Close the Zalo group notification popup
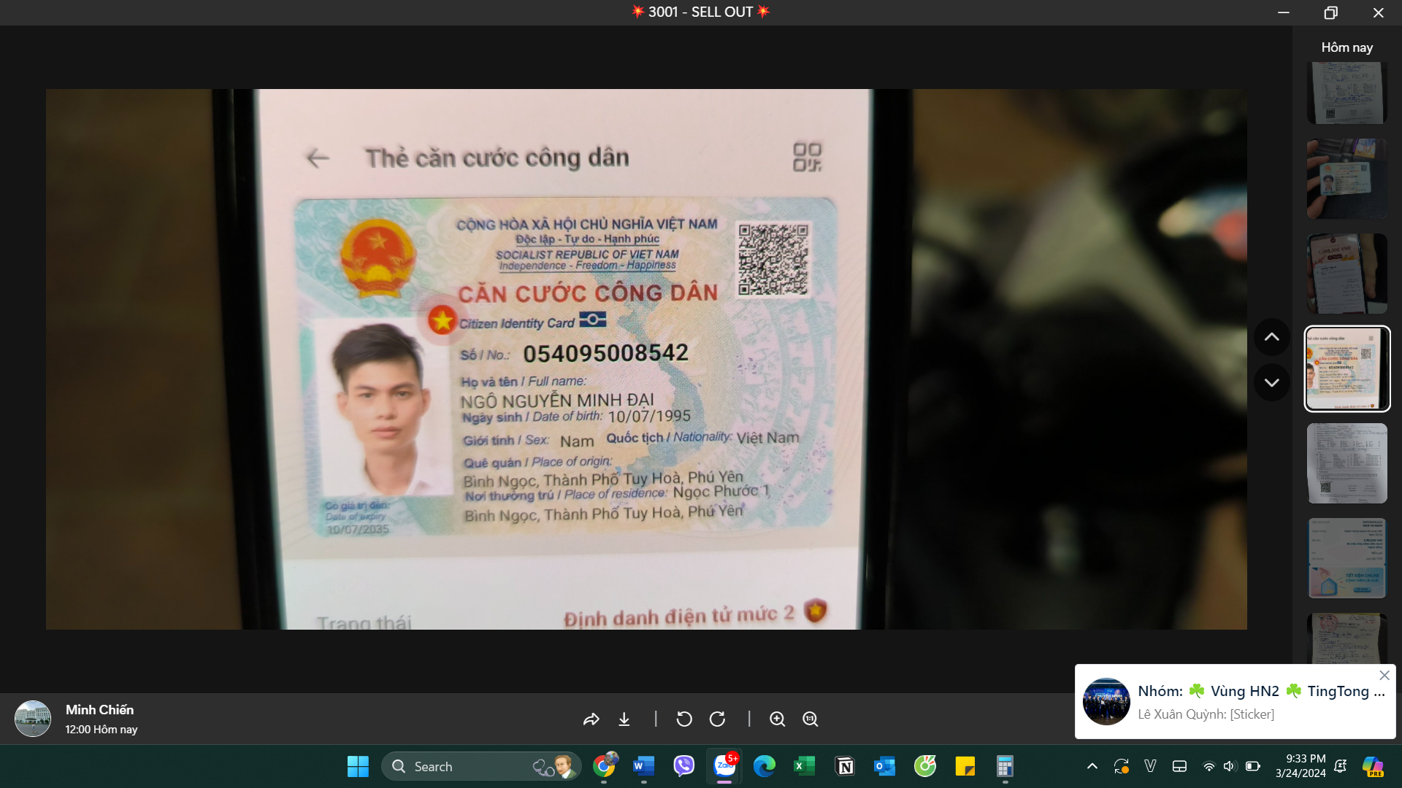 tap(1384, 676)
